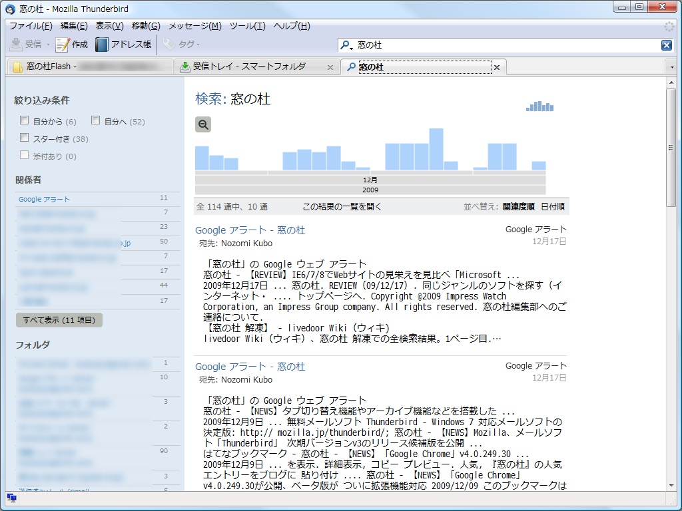Screen dimensions: 682x511
Task: Toggle the timeline bar-chart icon
Action: click(539, 106)
